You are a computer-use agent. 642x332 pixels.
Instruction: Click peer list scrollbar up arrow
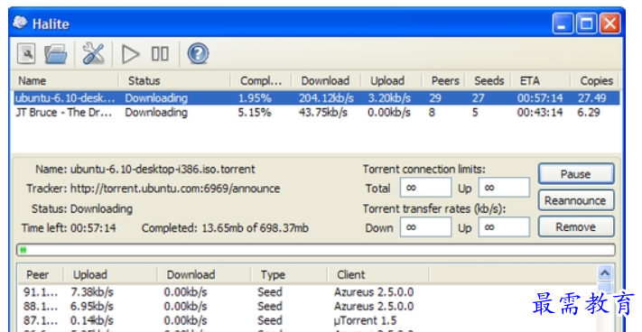coord(605,272)
